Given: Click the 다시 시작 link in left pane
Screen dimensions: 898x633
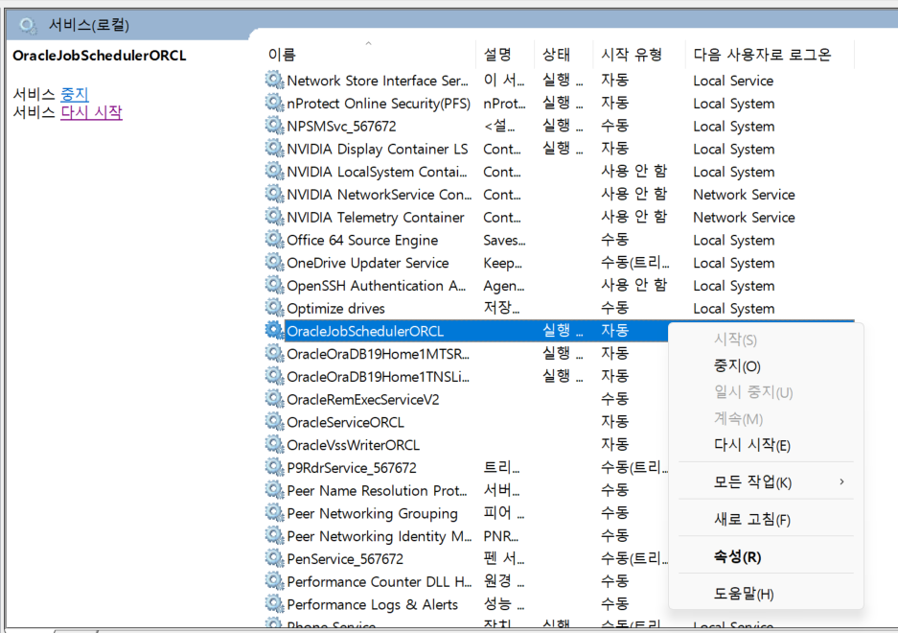Looking at the screenshot, I should (x=92, y=112).
